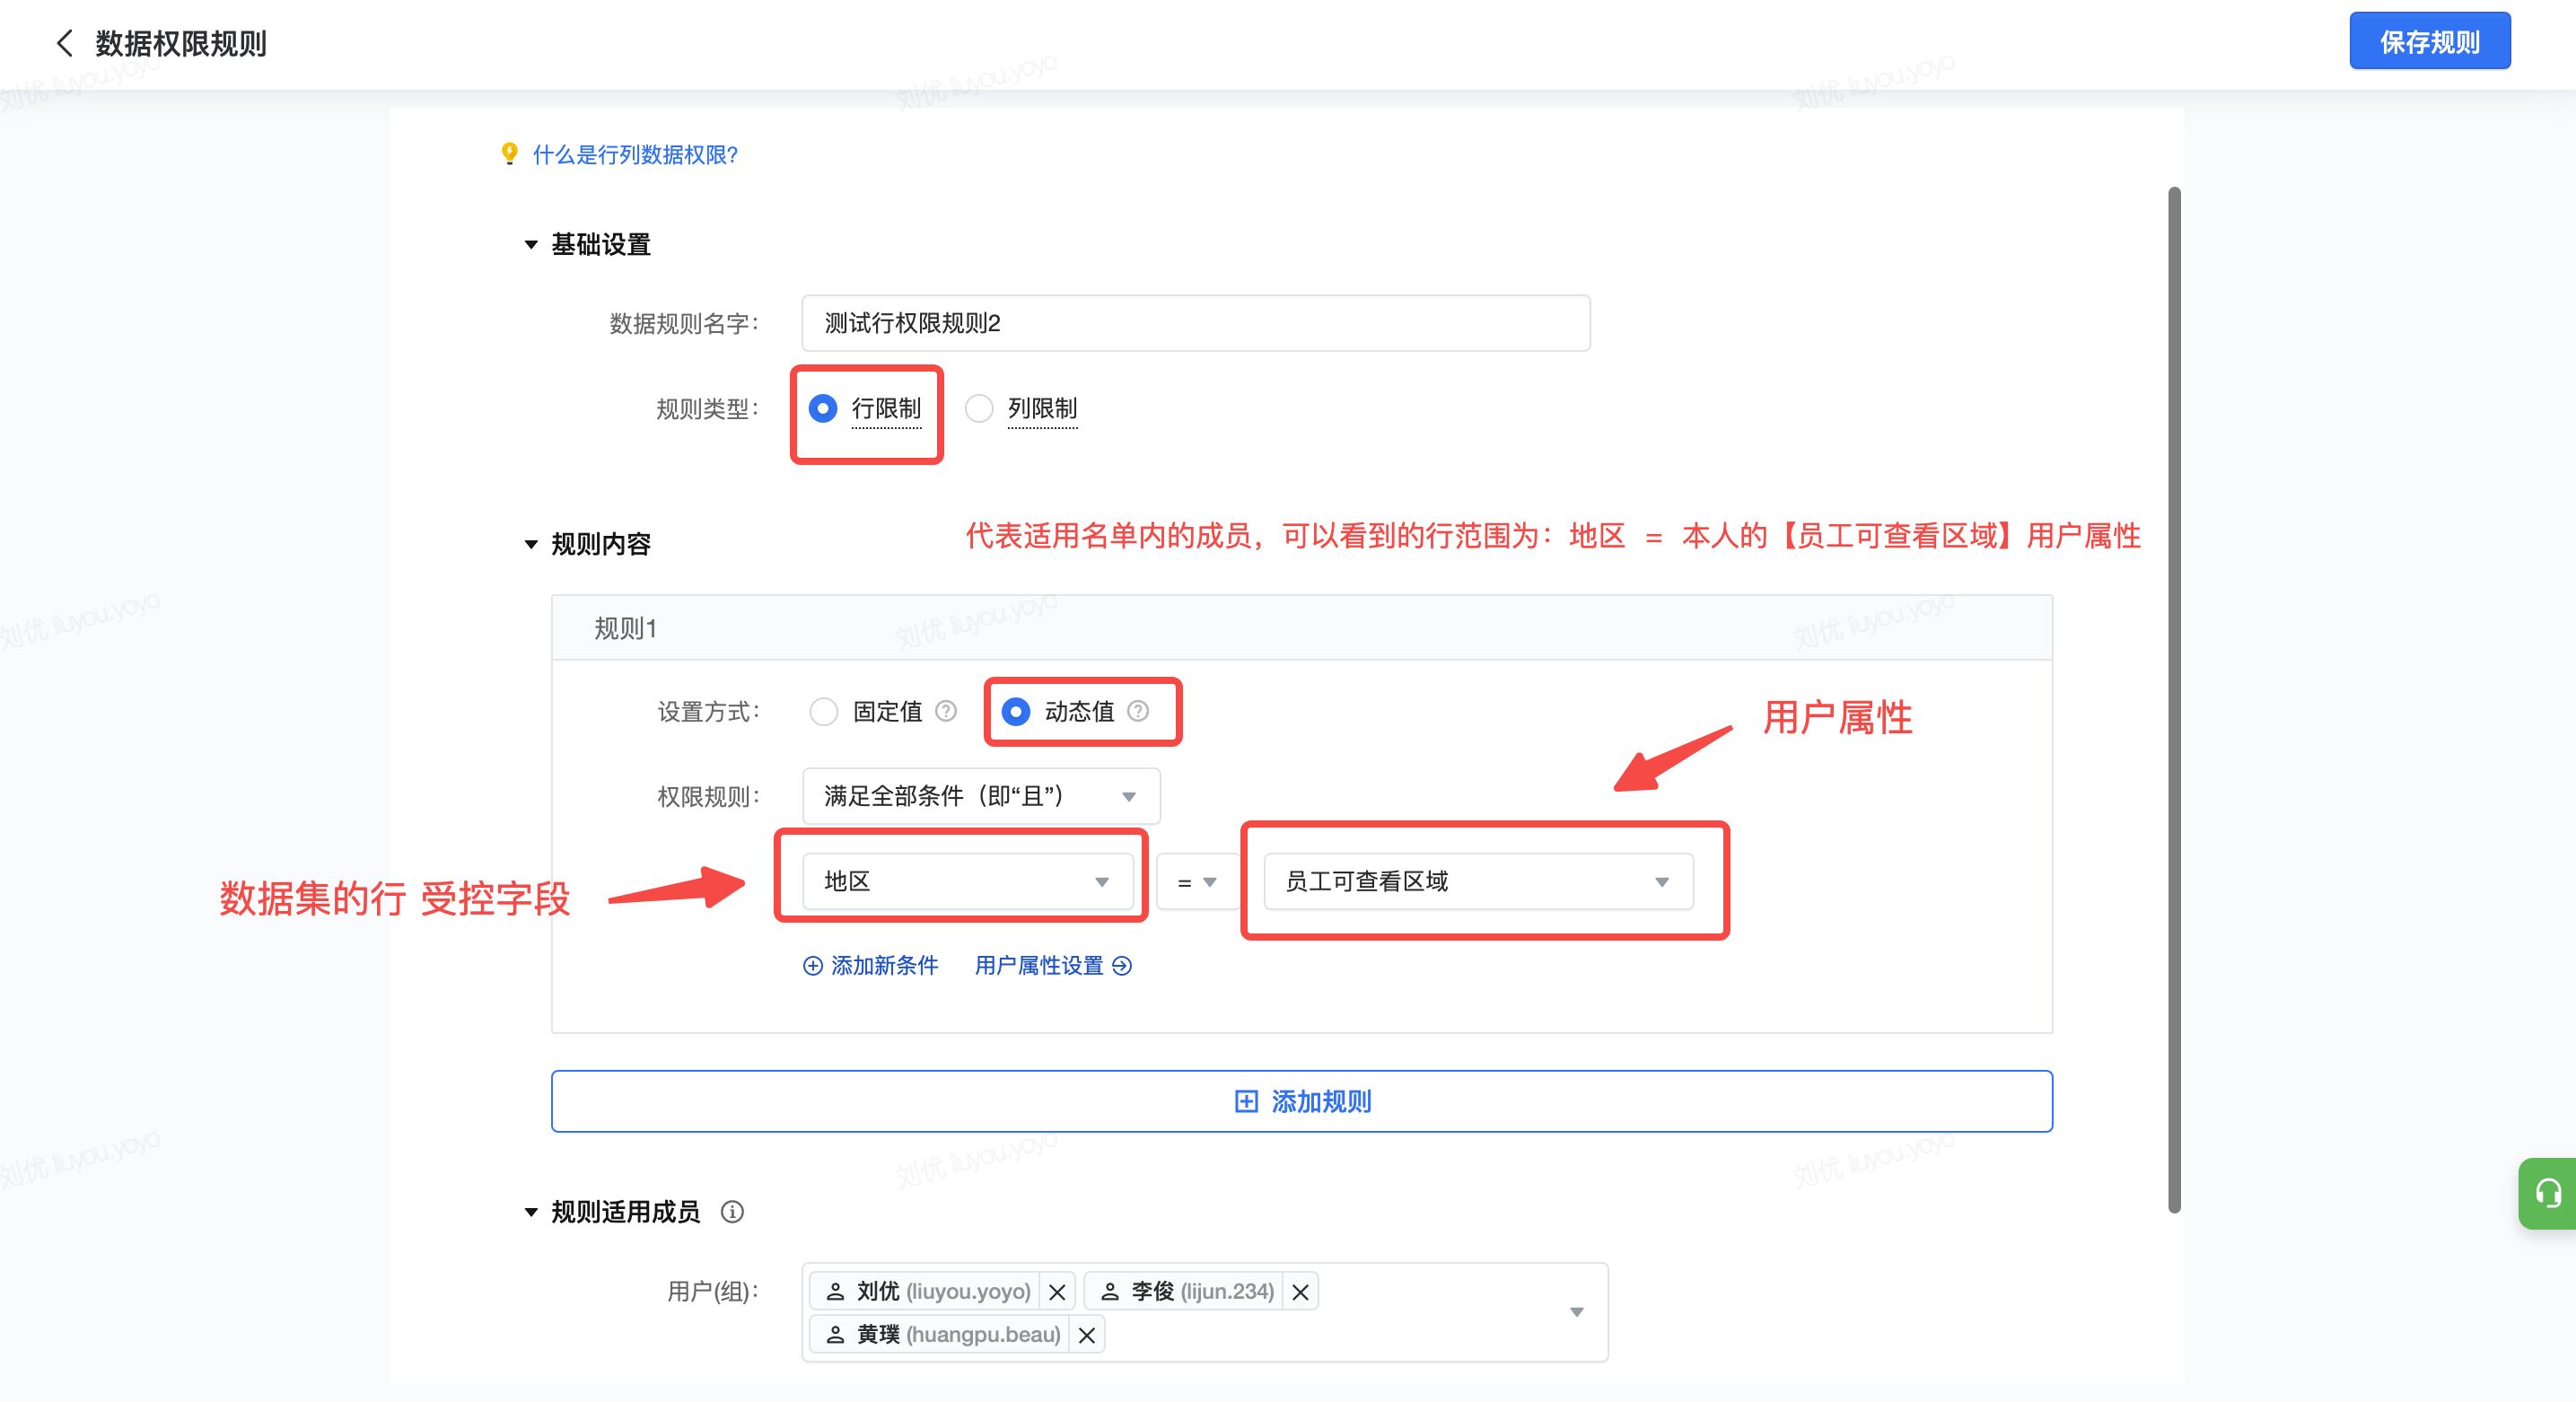Click the 添加新条件 link
The height and width of the screenshot is (1402, 2576).
point(870,966)
